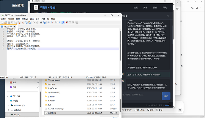Image resolution: width=205 pixels, height=118 pixels.
Task: Click Notepad Next vertical scrollbar
Action: click(120, 46)
